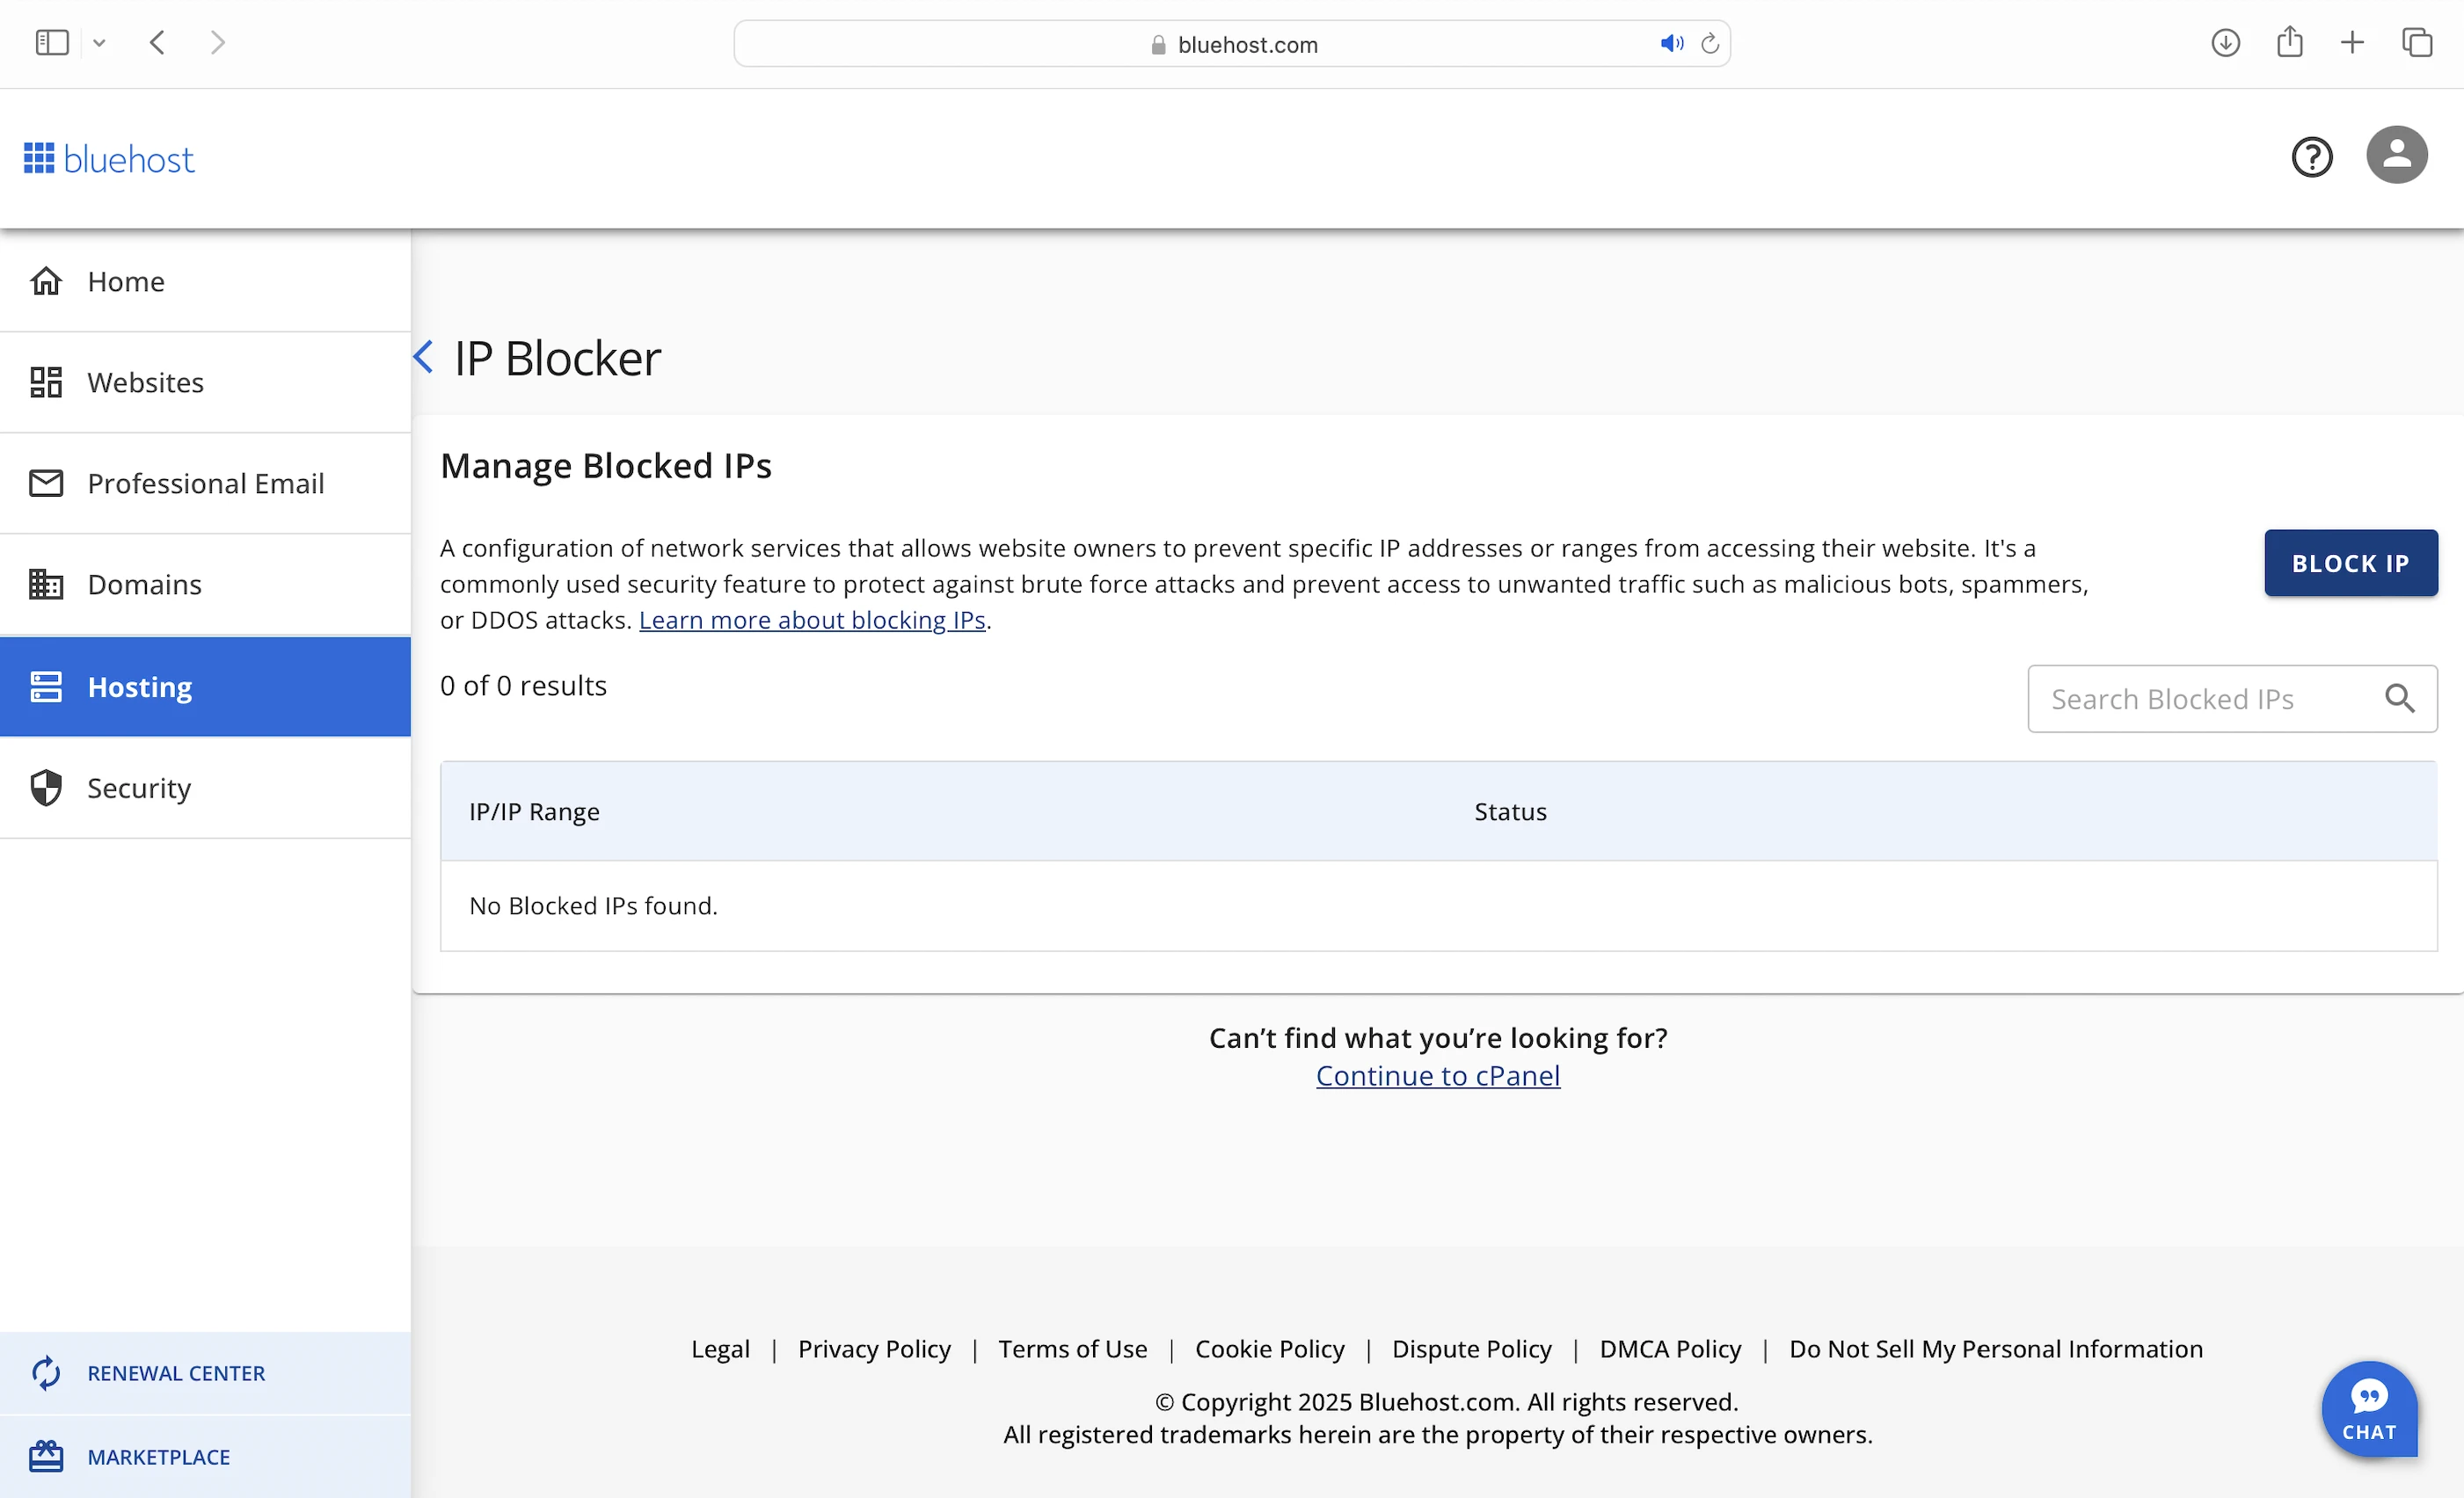Click the Safari share icon

(2289, 43)
